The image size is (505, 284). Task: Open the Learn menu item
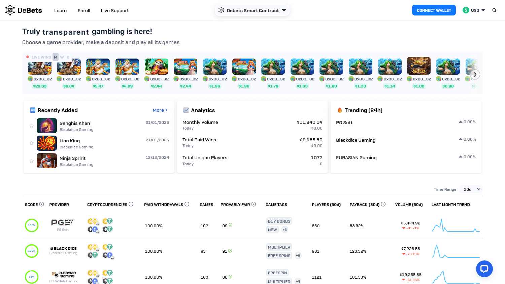coord(60,10)
